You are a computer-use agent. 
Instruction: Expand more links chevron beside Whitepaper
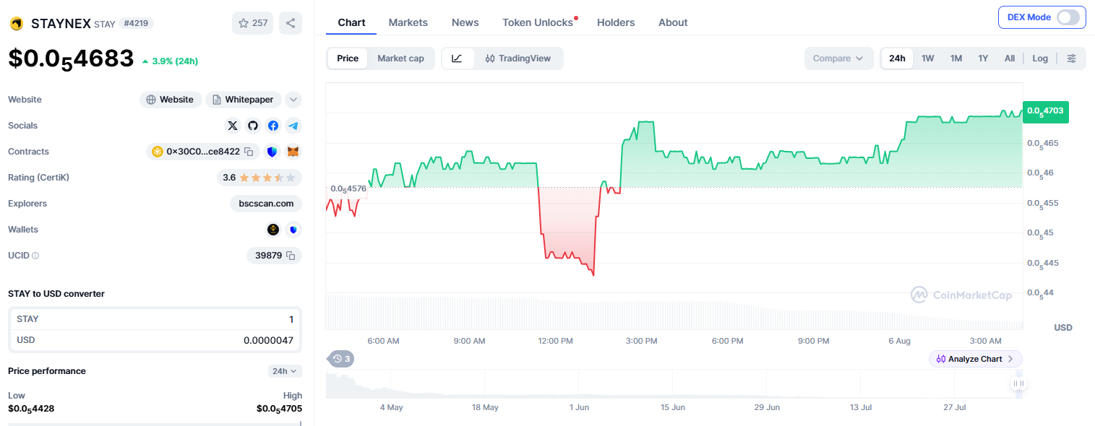pyautogui.click(x=293, y=100)
